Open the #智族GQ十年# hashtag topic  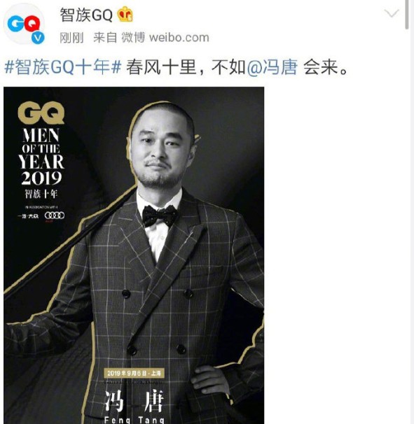pyautogui.click(x=63, y=66)
